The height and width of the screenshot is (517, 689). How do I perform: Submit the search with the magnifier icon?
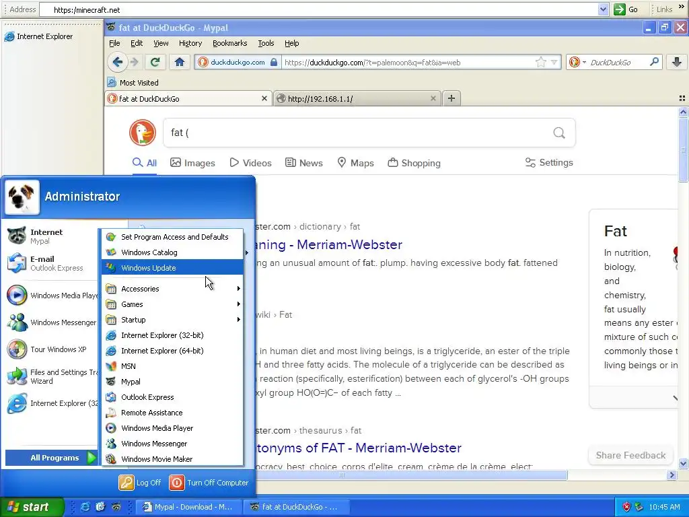pyautogui.click(x=559, y=133)
